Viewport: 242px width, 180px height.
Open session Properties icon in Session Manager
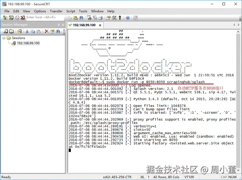coord(52,32)
